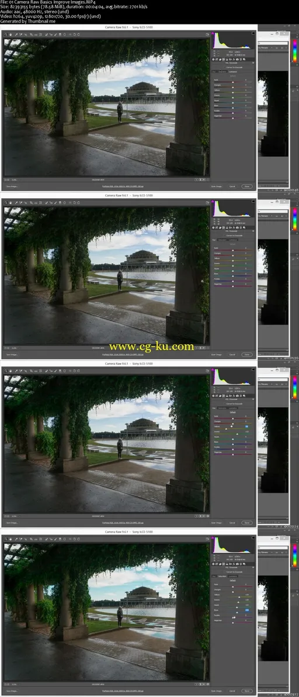The height and width of the screenshot is (697, 299).
Task: Open the Presets panel icon in the third frame
Action: pyautogui.click(x=241, y=396)
